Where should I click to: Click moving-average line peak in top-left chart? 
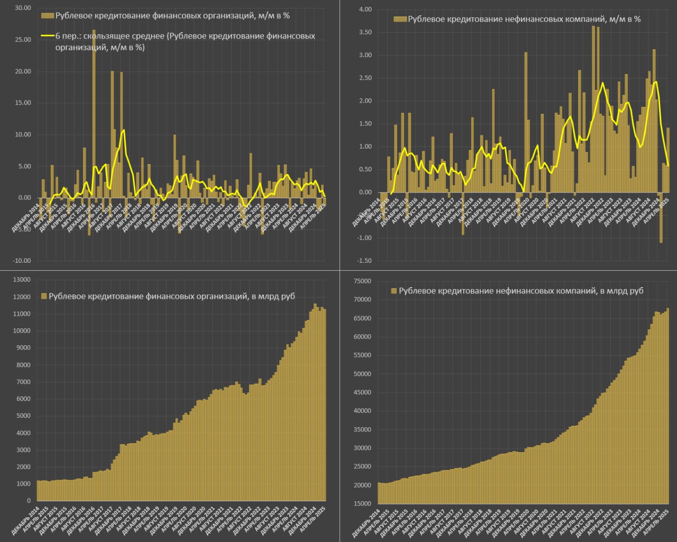[124, 130]
